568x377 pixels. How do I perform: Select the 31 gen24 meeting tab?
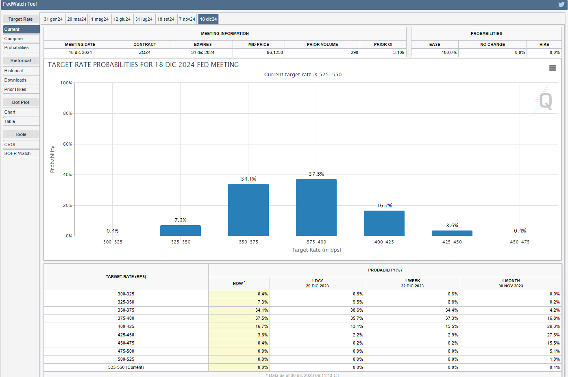53,19
